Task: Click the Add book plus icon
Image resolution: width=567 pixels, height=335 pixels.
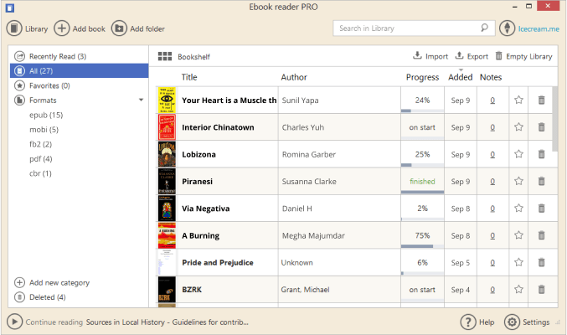Action: (x=62, y=28)
